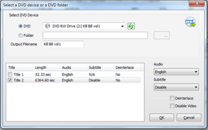
Task: Check the Title 1 checkbox
Action: click(x=10, y=74)
